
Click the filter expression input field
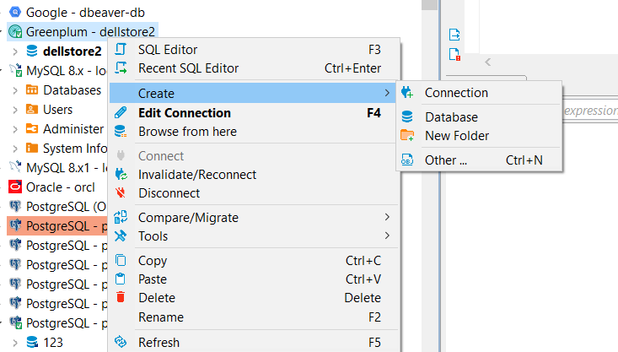pyautogui.click(x=590, y=111)
